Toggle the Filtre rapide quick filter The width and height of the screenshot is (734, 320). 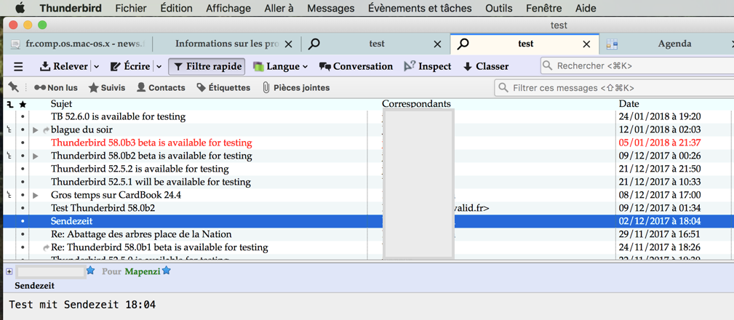tap(207, 66)
